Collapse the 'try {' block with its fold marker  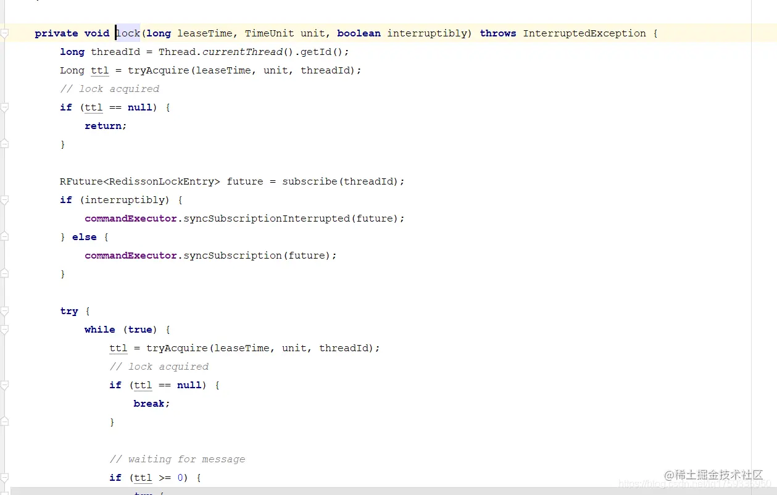pos(4,311)
